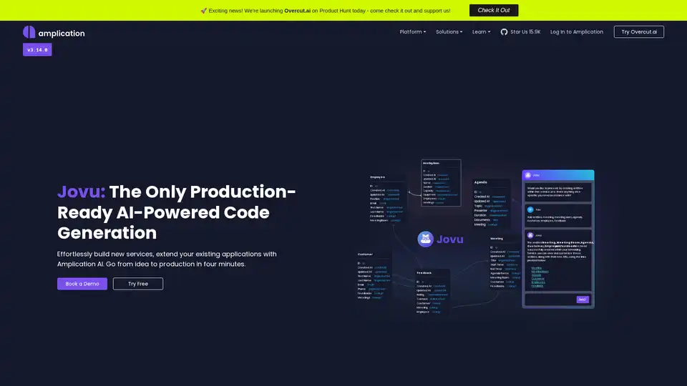Open the Learn dropdown menu
The height and width of the screenshot is (386, 687).
[481, 32]
